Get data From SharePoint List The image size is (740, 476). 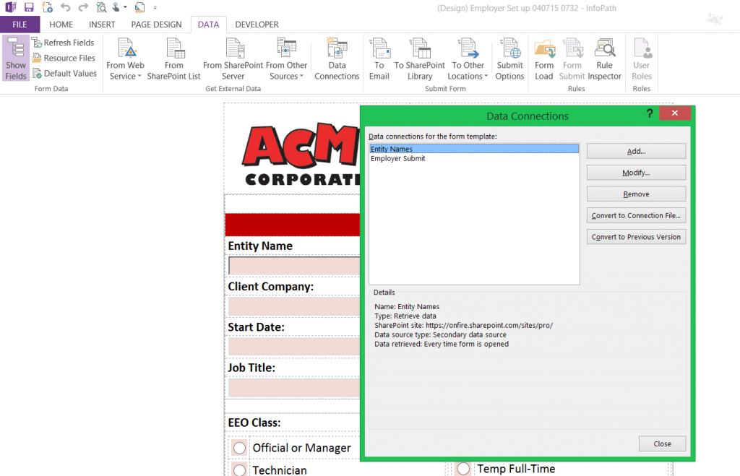[173, 59]
